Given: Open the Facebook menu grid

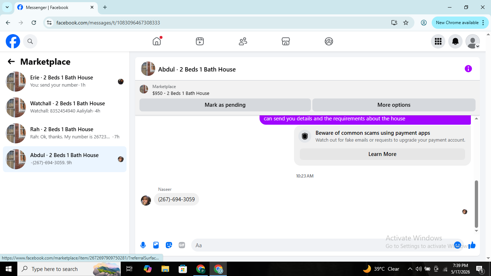Looking at the screenshot, I should (438, 41).
